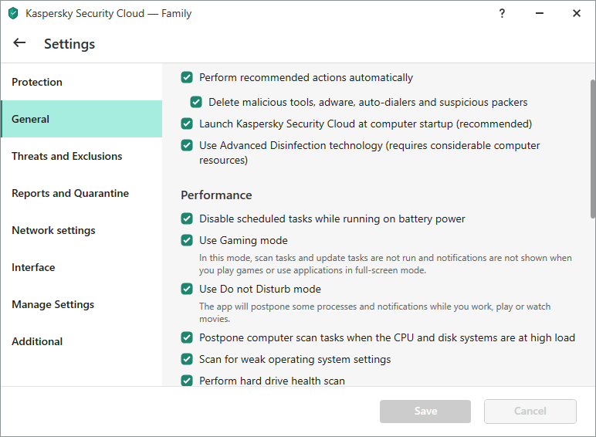Toggle Use Advanced Disinfection technology checkbox
The height and width of the screenshot is (437, 596).
[187, 146]
